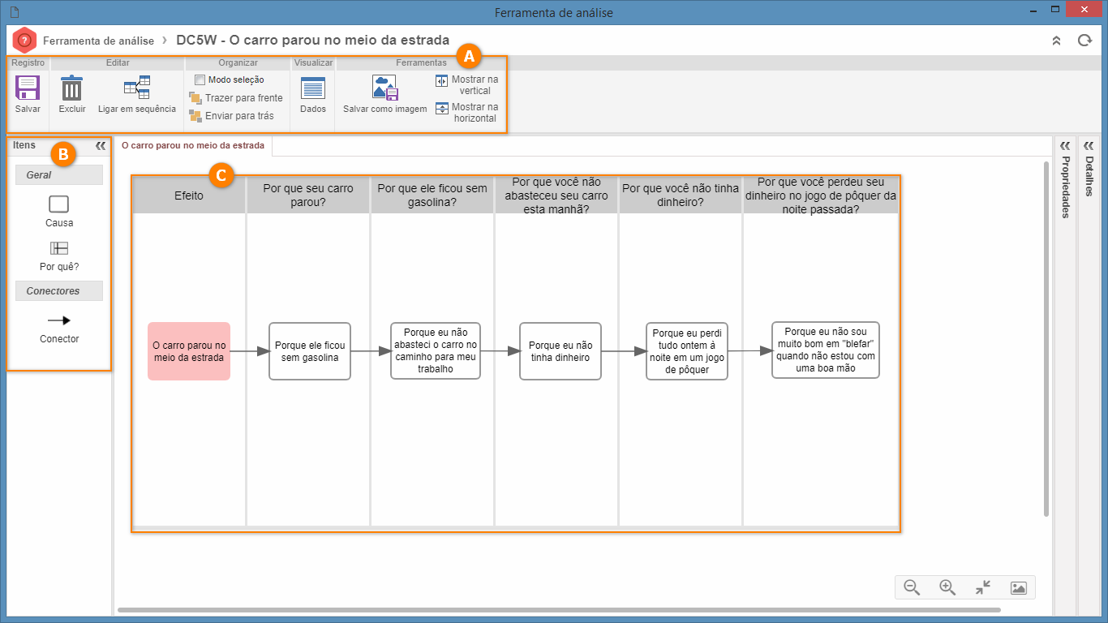Select node Porque eu não sou muito bom
Viewport: 1108px width, 623px height.
pyautogui.click(x=826, y=350)
